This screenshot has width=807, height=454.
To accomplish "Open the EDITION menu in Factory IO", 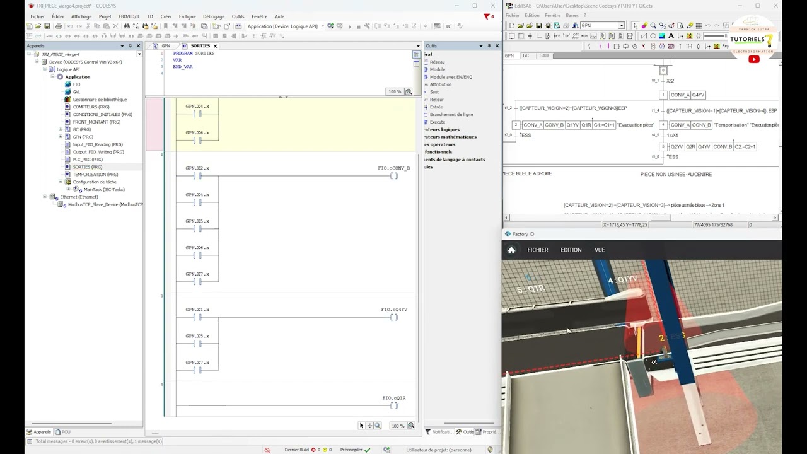I will [x=571, y=250].
